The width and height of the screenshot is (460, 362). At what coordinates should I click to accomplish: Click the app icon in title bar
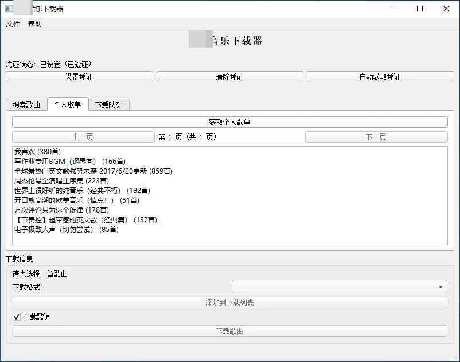click(x=9, y=9)
